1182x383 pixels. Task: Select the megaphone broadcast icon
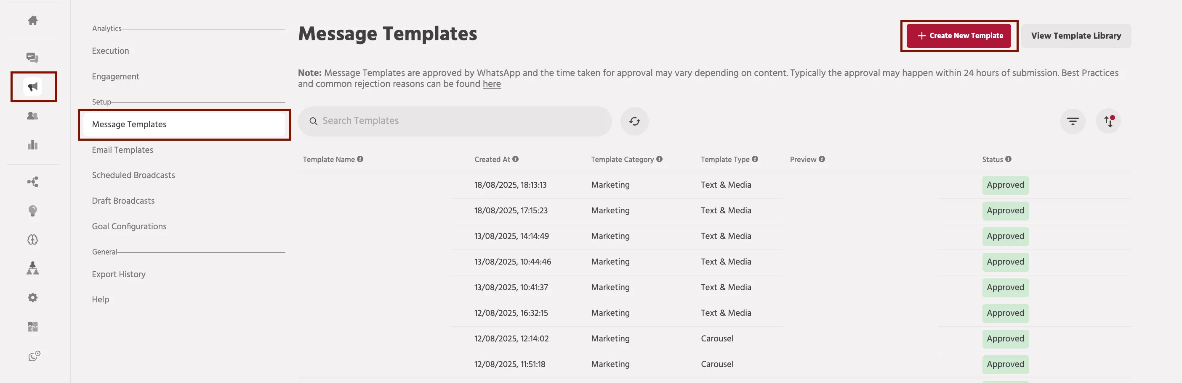[x=33, y=87]
